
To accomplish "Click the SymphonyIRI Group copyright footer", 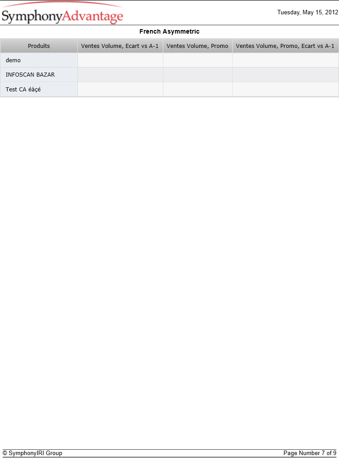I will tap(32, 453).
